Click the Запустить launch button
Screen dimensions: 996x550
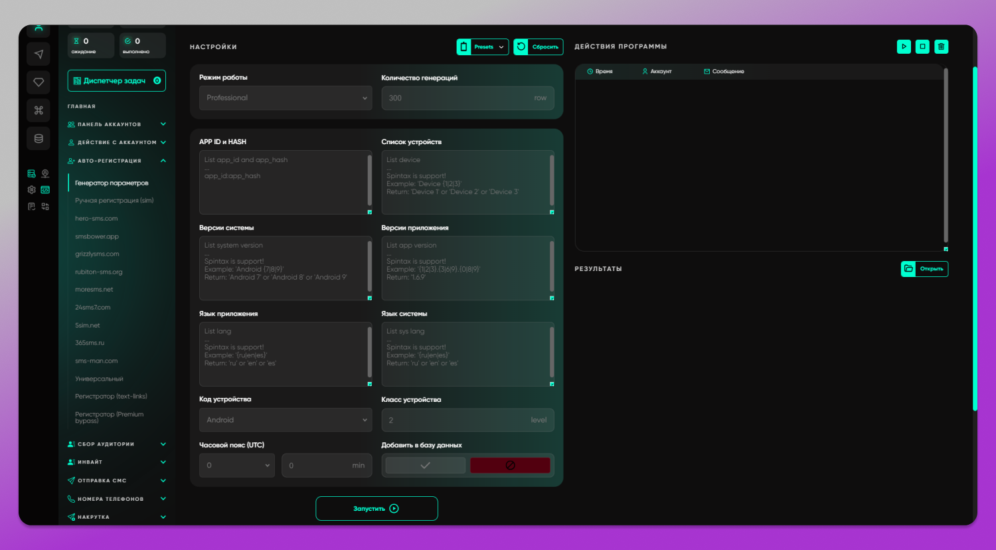376,508
